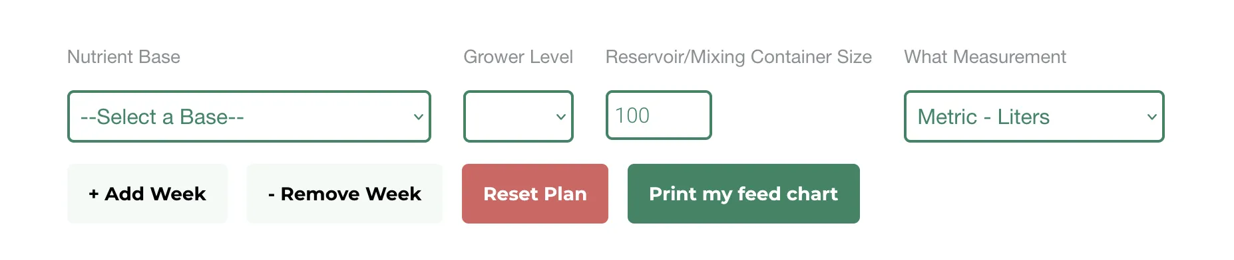1234x260 pixels.
Task: Click the chevron arrow in Select a Base
Action: 419,117
